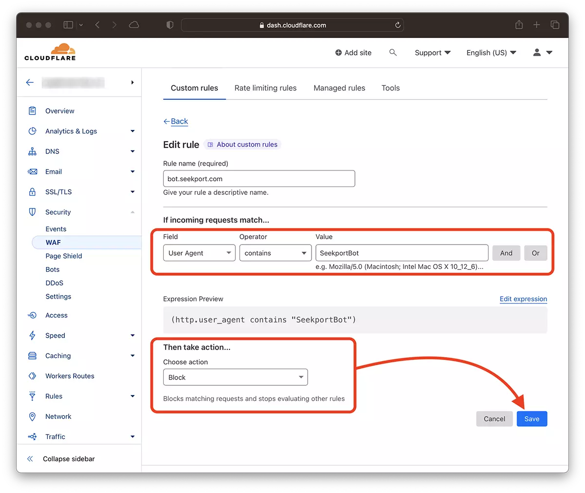Viewport: 585px width, 493px height.
Task: Click the iCloud tabs icon
Action: pos(134,25)
